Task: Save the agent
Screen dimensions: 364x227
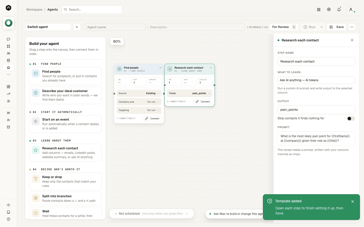Action: (x=337, y=27)
